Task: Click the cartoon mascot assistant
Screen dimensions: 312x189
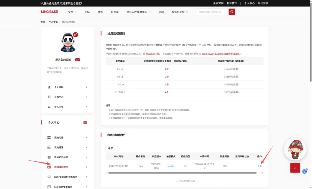Action: [295, 149]
